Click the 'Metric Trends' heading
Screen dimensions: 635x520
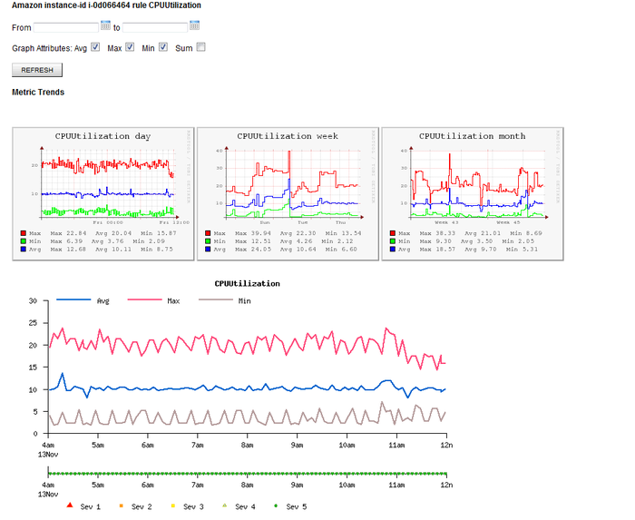point(38,92)
